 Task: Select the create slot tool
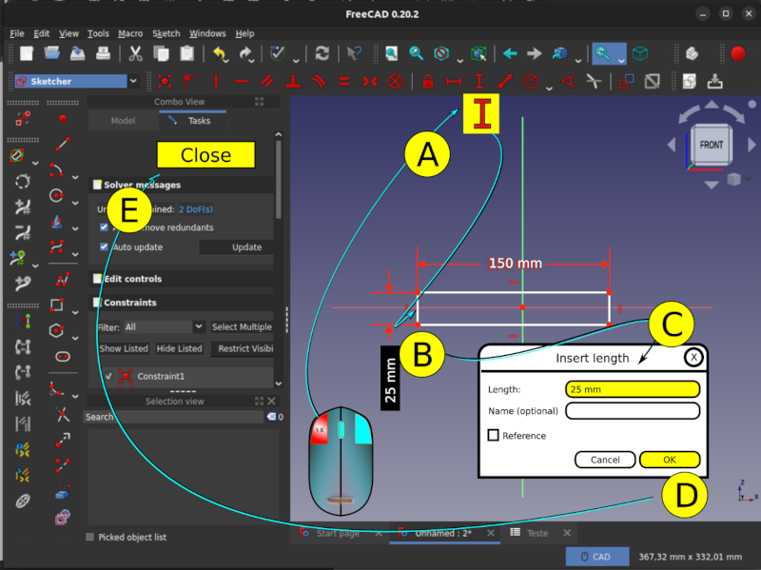63,357
